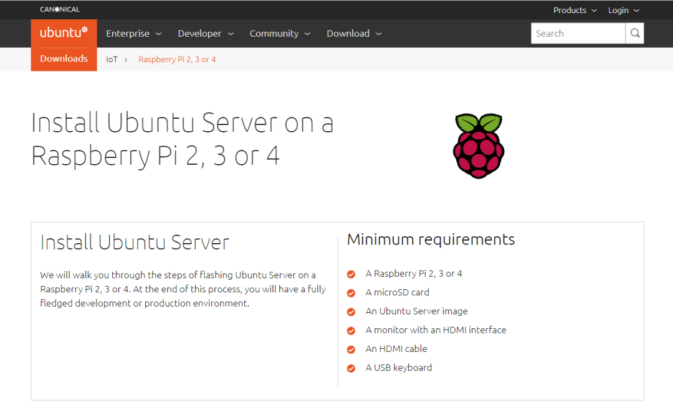The height and width of the screenshot is (411, 673).
Task: Click the checkmark beside A monitor with an HDMI interface
Action: click(x=351, y=331)
